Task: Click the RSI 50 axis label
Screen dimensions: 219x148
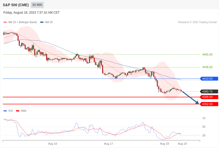Action: (204, 127)
